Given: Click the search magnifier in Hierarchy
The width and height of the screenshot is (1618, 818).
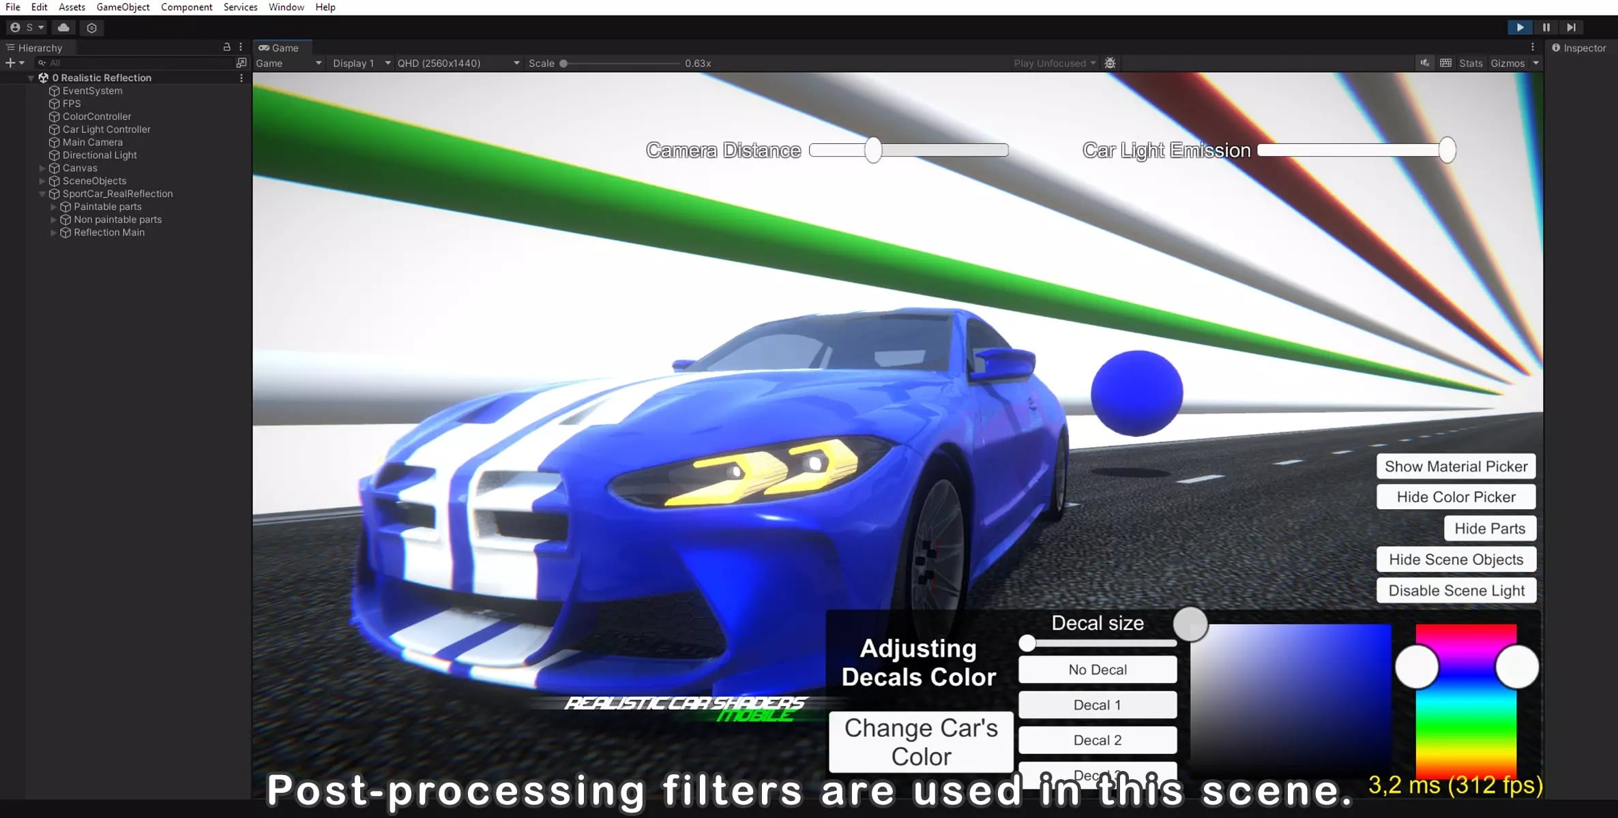Looking at the screenshot, I should coord(42,63).
